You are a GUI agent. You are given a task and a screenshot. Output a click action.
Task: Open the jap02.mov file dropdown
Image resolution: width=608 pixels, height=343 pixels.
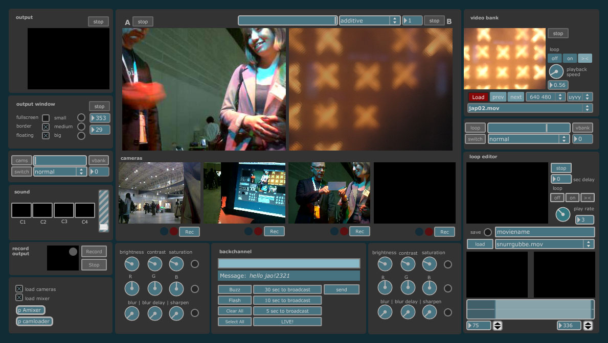tap(530, 108)
